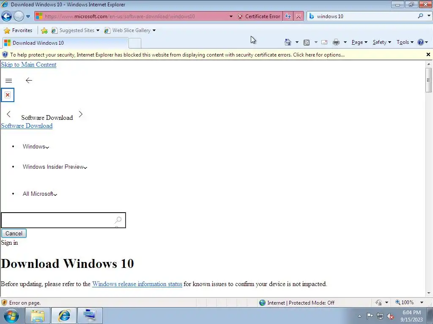
Task: Click the page's left arrow back icon
Action: click(x=29, y=81)
